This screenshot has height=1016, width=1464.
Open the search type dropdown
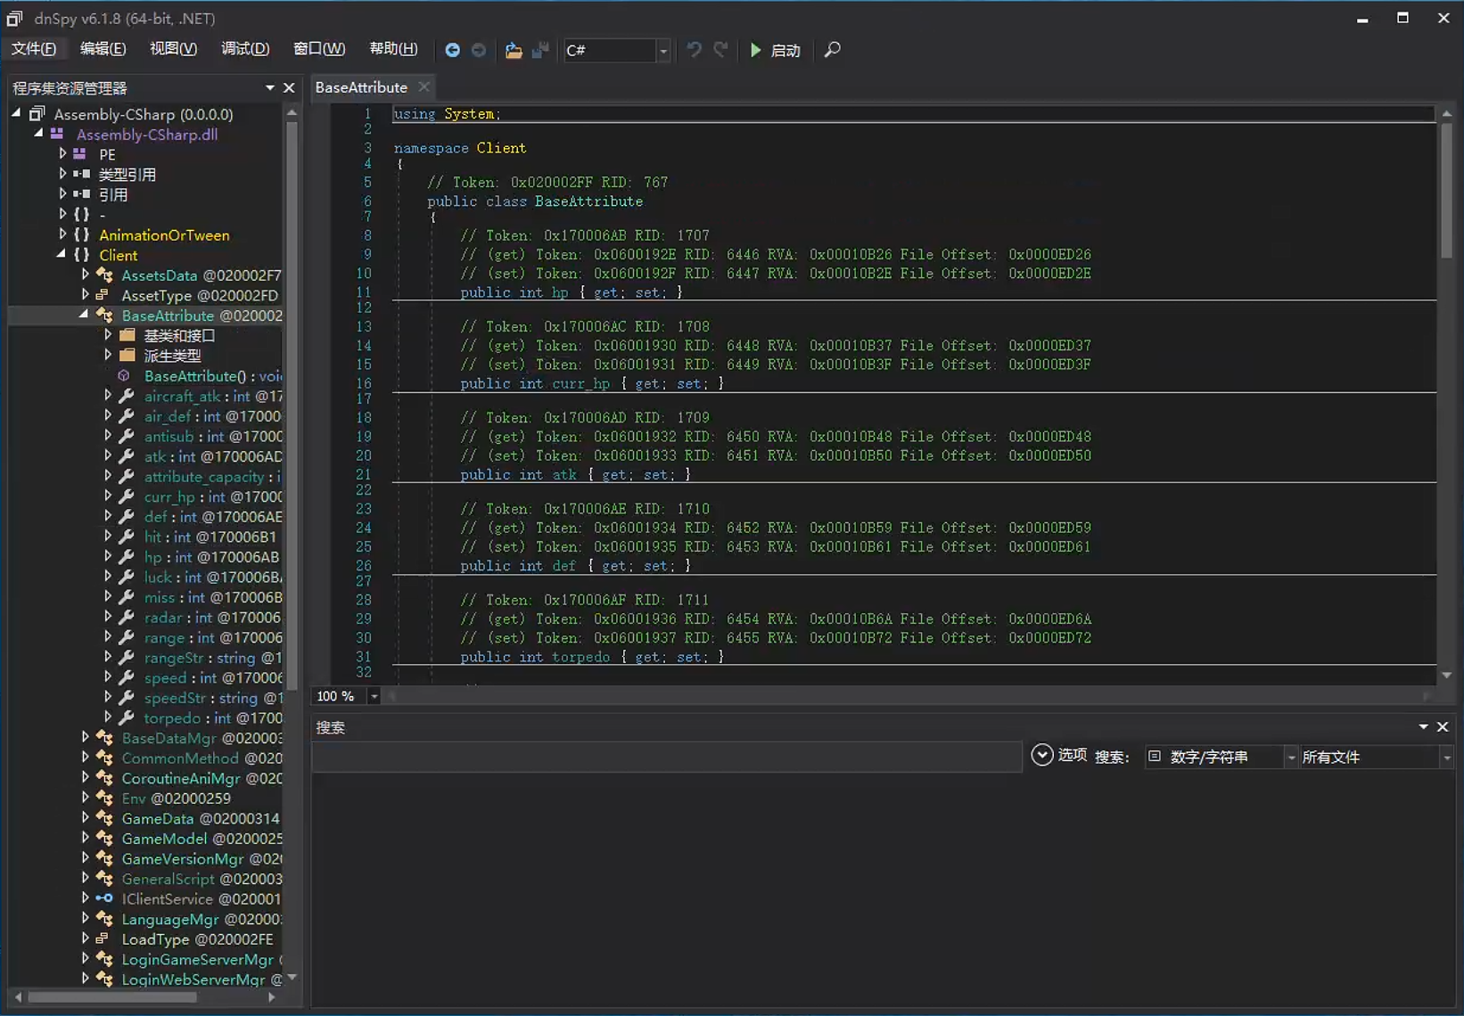pos(1290,757)
